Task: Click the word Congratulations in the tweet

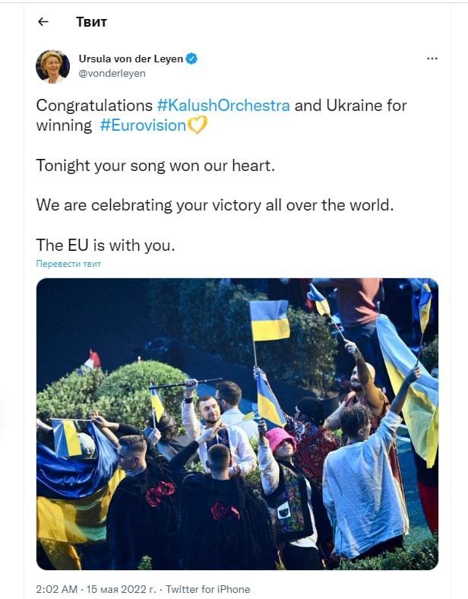Action: 94,106
